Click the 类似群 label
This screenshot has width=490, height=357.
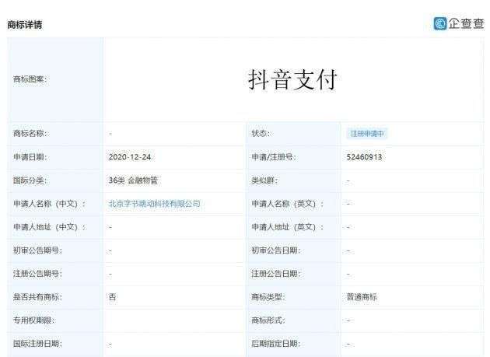pyautogui.click(x=264, y=180)
